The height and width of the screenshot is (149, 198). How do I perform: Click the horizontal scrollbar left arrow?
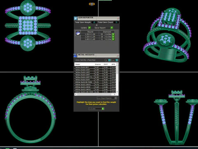(75, 94)
